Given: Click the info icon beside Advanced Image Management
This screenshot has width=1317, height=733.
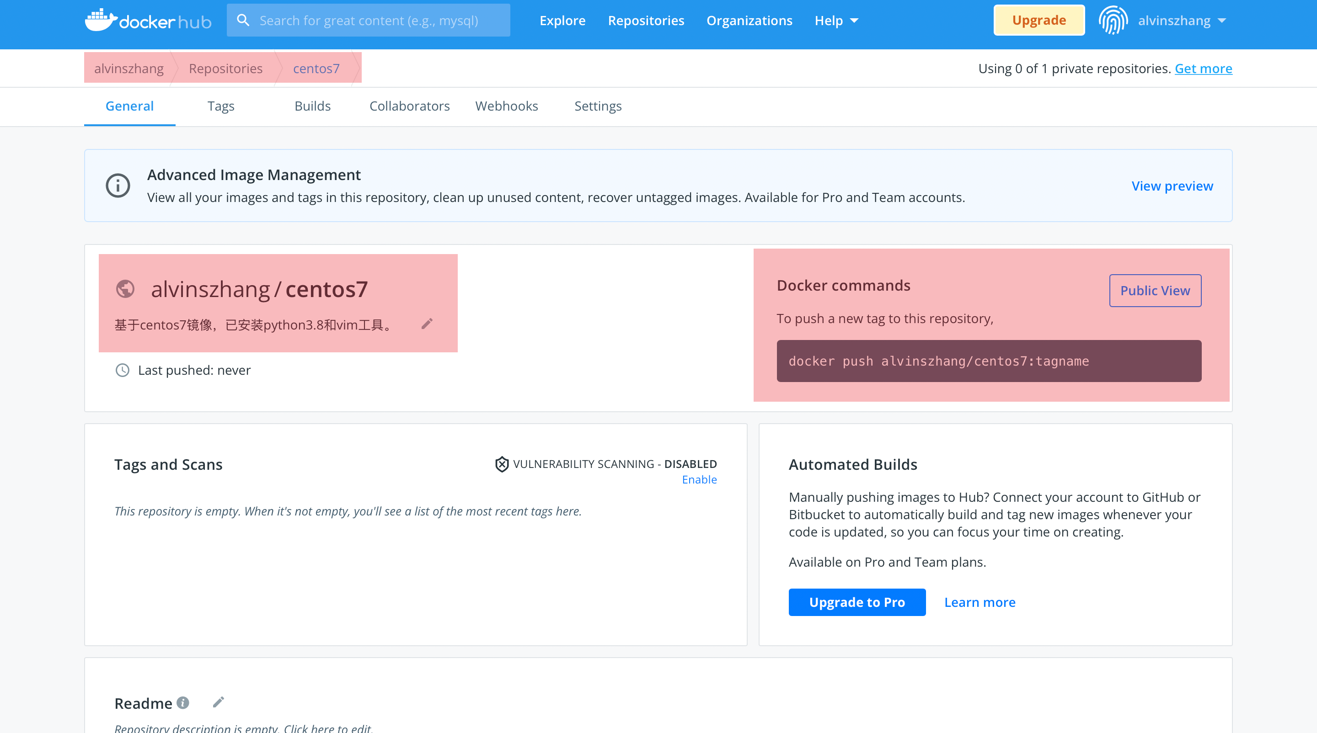Looking at the screenshot, I should (x=118, y=186).
